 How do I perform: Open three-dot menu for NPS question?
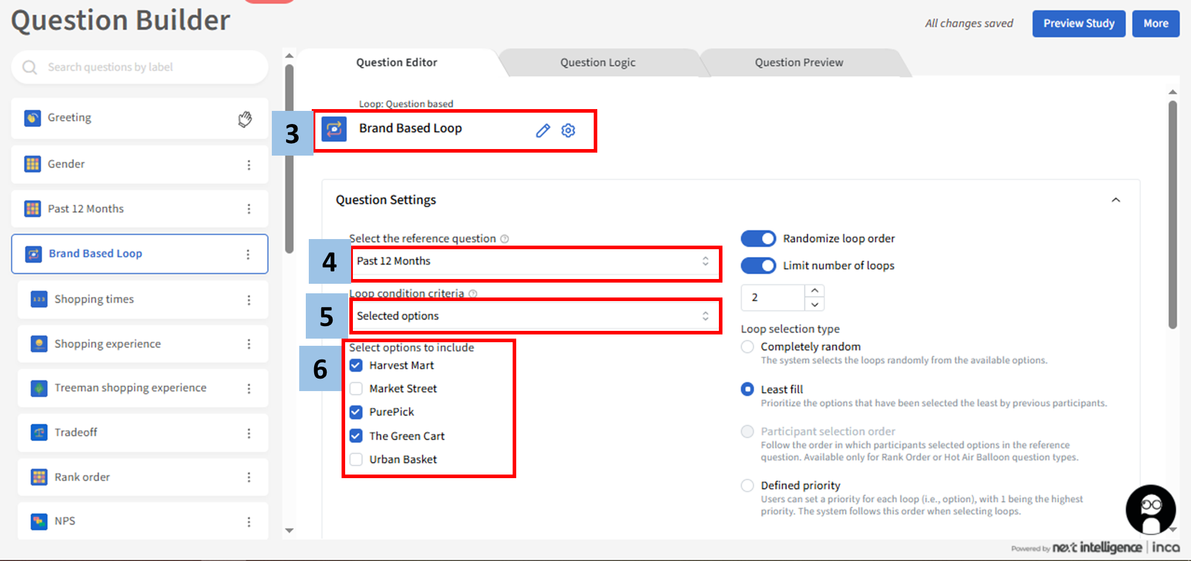pos(249,522)
